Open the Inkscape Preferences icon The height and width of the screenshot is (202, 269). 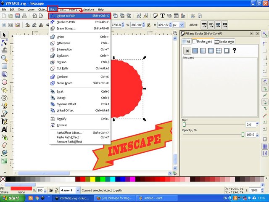click(193, 16)
